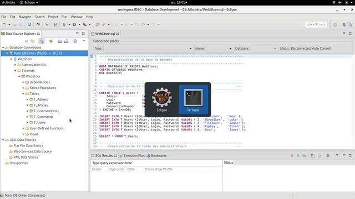Click the green Run toolbar icon
Image resolution: width=355 pixels, height=199 pixels.
(74, 24)
